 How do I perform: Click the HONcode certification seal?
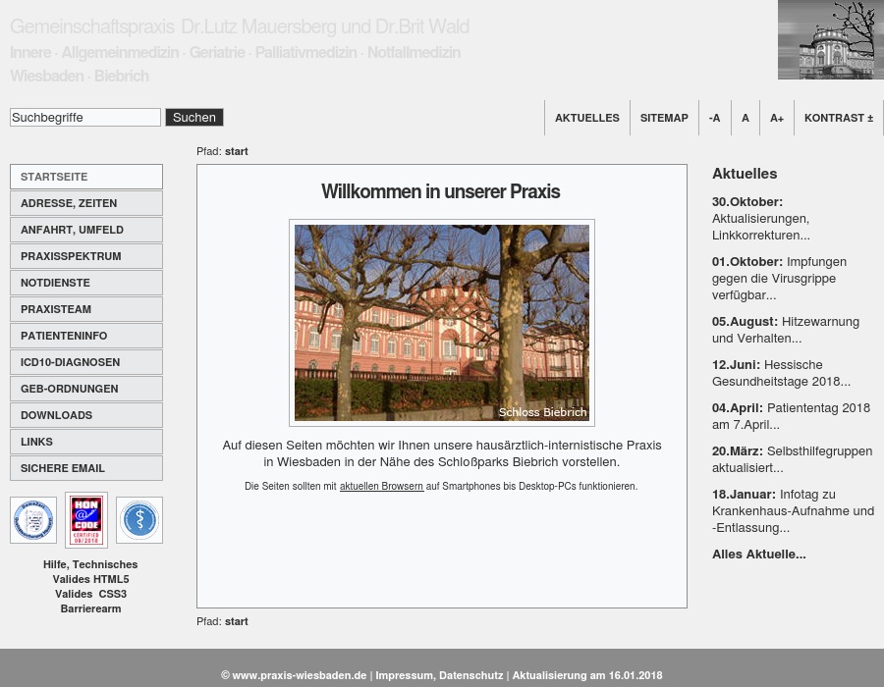86,520
